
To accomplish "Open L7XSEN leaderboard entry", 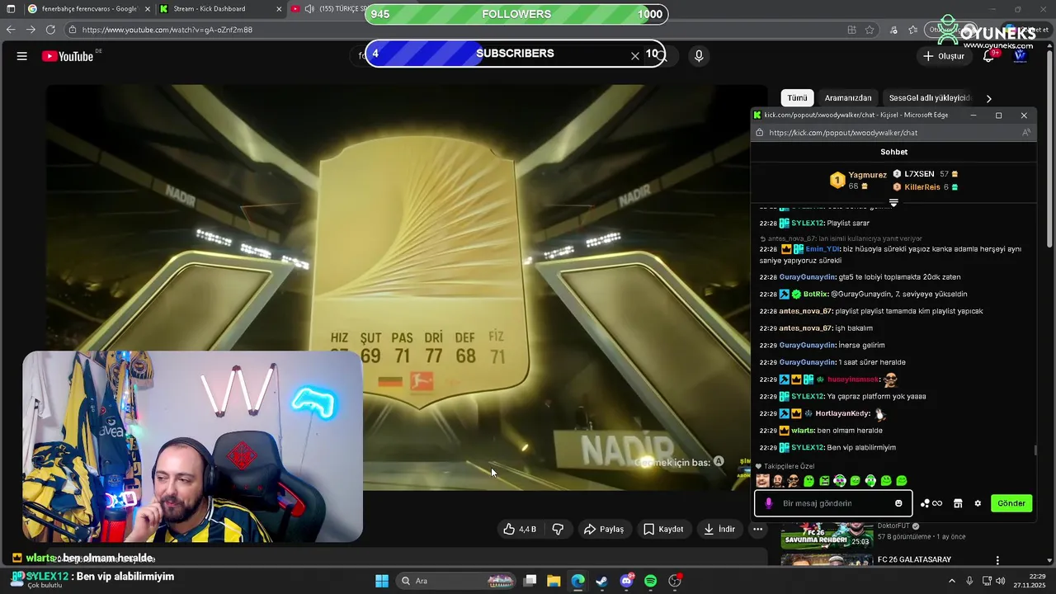I will [926, 174].
